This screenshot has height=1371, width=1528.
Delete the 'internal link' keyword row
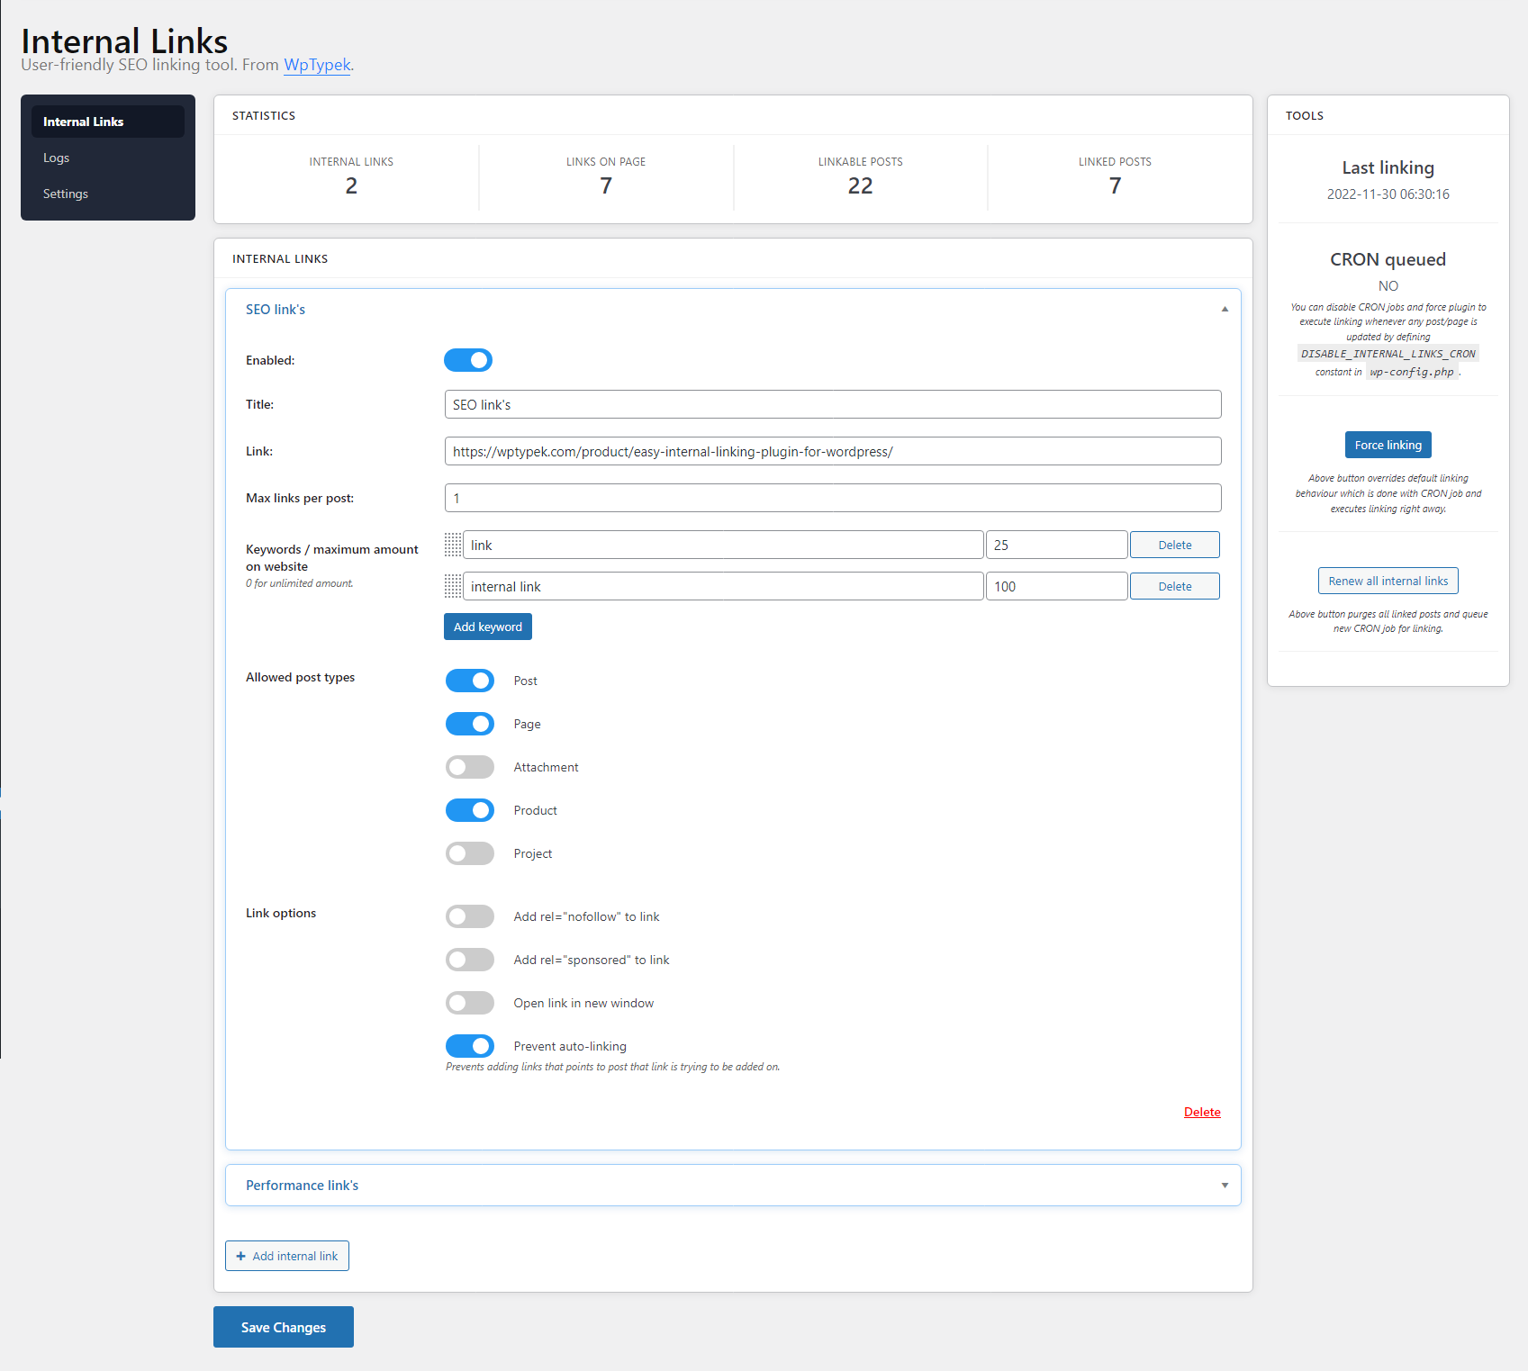(1174, 586)
